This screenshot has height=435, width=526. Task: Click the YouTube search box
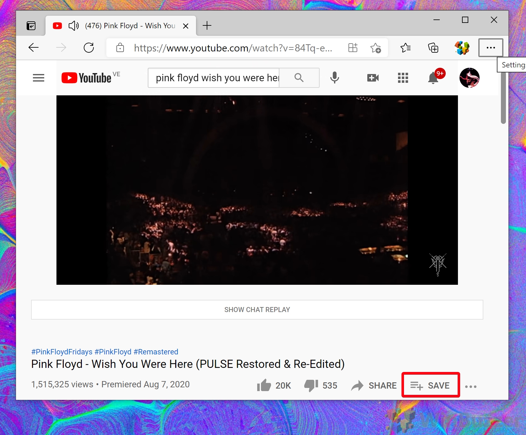pos(214,78)
